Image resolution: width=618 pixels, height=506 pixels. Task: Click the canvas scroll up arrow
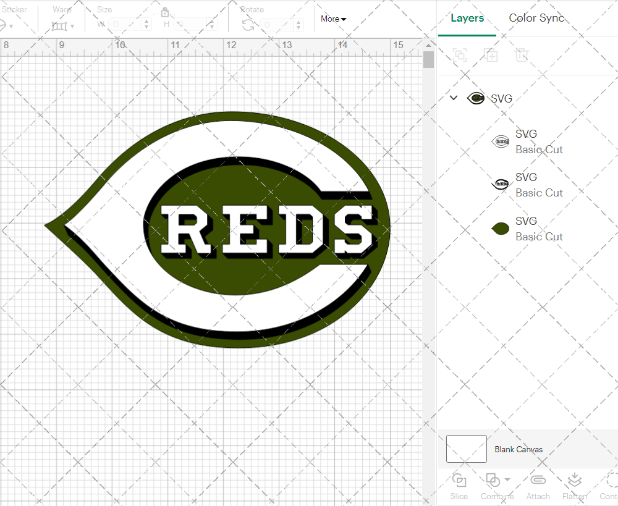click(428, 46)
